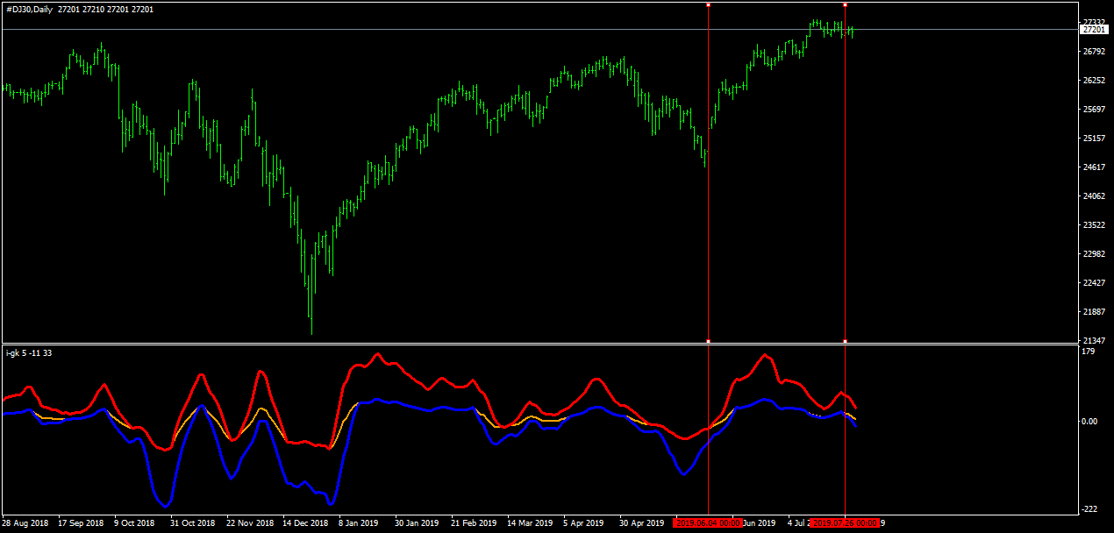1114x533 pixels.
Task: Click the -222 indicator scale value
Action: click(1089, 510)
